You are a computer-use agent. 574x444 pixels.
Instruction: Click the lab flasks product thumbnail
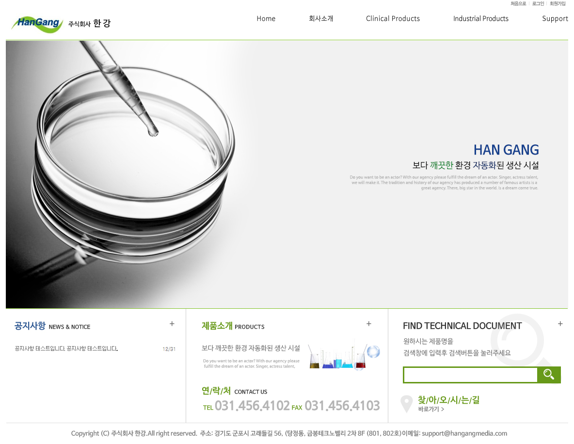(x=344, y=356)
